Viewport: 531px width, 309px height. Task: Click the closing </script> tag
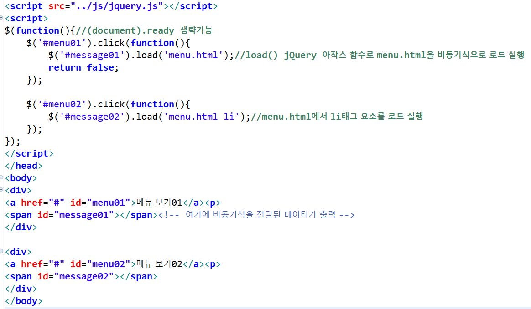29,154
